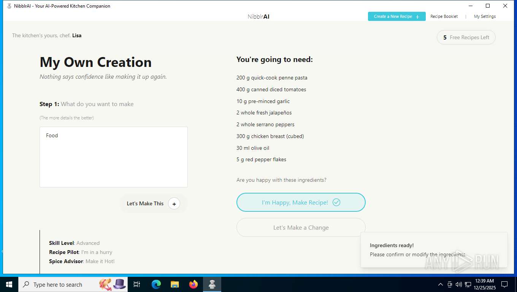Viewport: 517px width, 292px height.
Task: Click the Let's Make This button
Action: (x=153, y=203)
